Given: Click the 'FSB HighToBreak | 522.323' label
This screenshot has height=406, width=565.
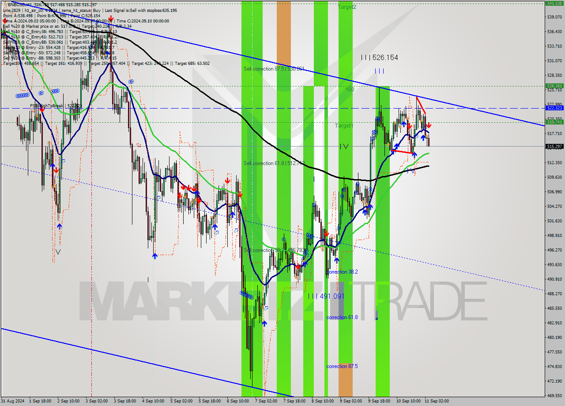Looking at the screenshot, I should (56, 106).
